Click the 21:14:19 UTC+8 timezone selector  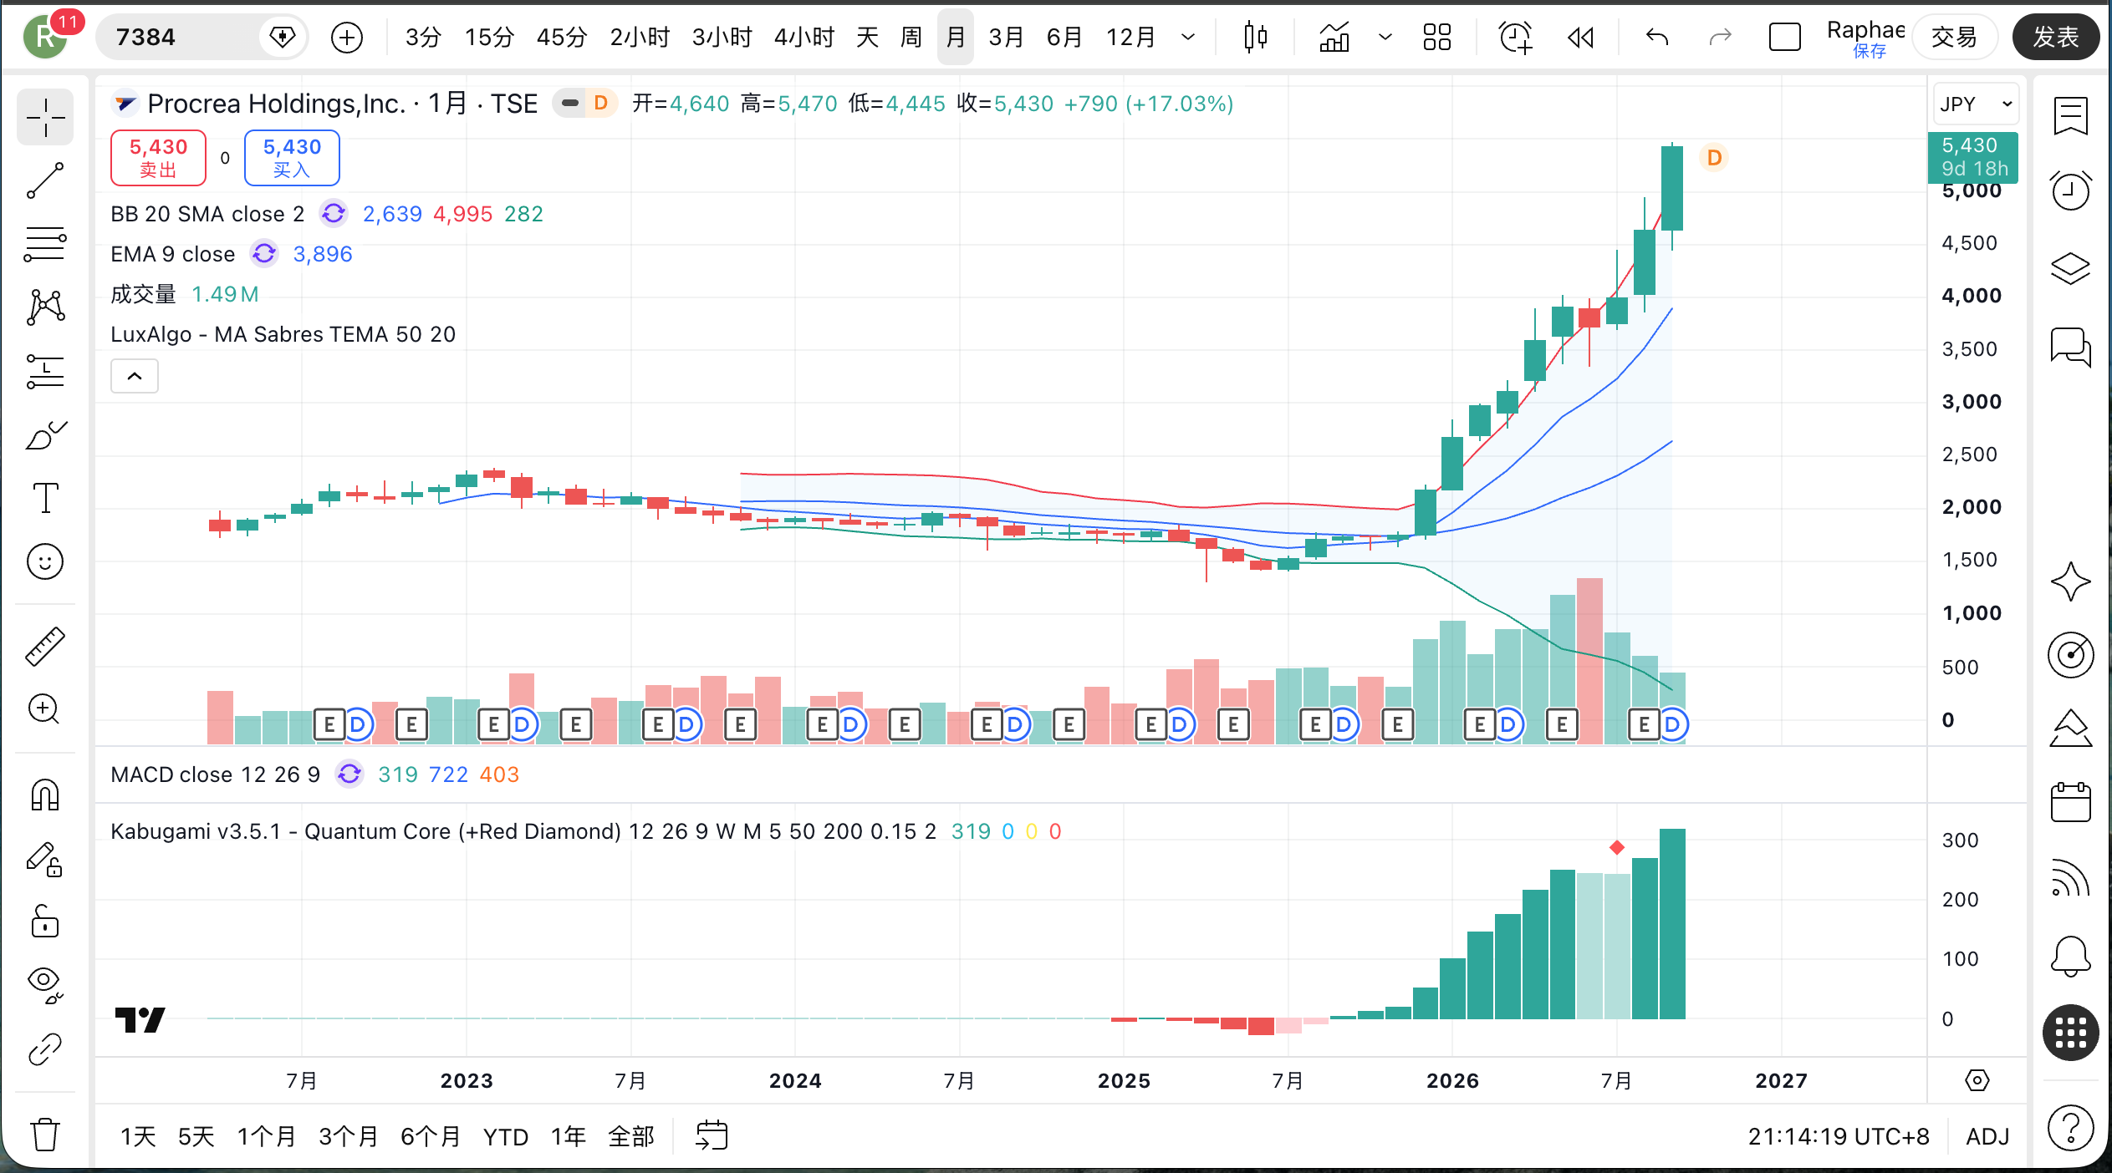click(x=1839, y=1136)
